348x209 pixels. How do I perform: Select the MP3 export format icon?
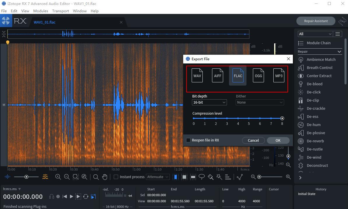click(279, 75)
